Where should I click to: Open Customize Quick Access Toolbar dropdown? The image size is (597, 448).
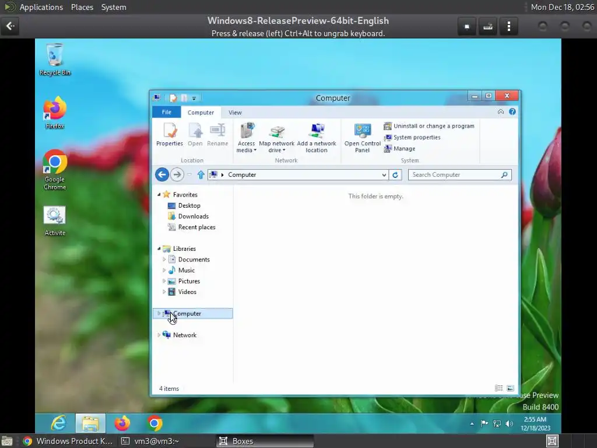click(194, 98)
